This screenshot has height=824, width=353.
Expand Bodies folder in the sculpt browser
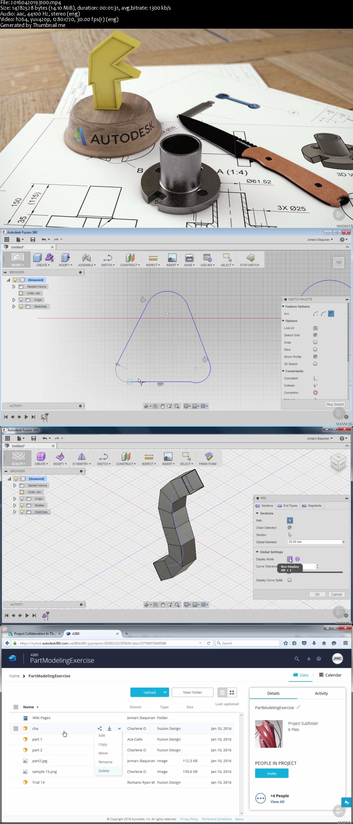point(14,505)
